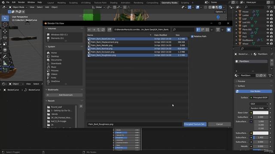Disable Pot1 object in renders camera icon
275x154 pixels.
271,33
